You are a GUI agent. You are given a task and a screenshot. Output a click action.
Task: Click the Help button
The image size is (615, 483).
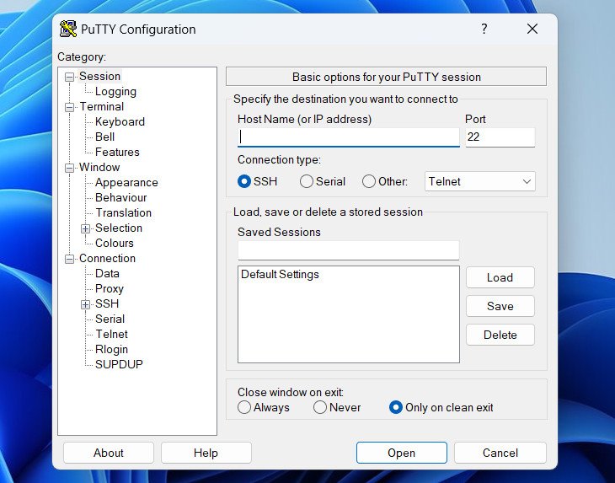pos(206,453)
